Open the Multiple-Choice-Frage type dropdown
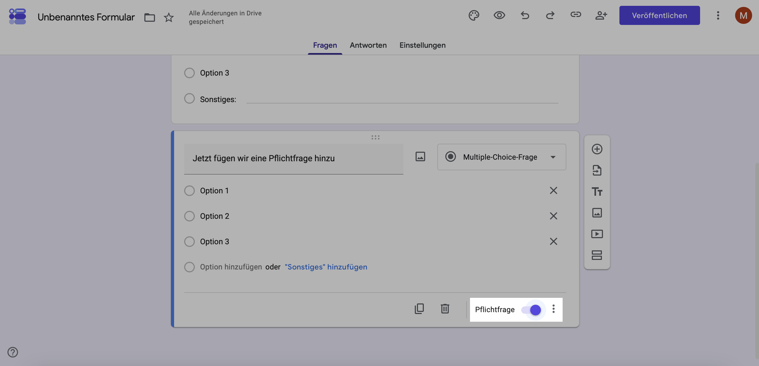Screen dimensions: 759x366 (502, 157)
